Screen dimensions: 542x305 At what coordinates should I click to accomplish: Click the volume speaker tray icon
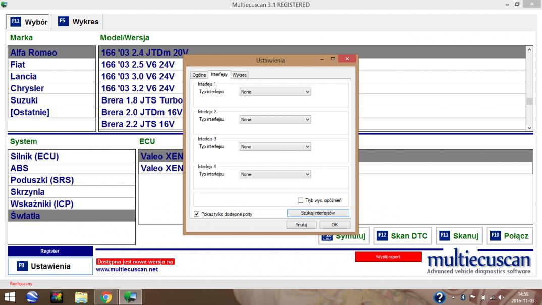pos(501,297)
